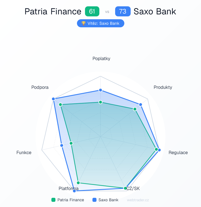Click the blue score badge showing 73
The height and width of the screenshot is (207, 201).
(x=123, y=11)
